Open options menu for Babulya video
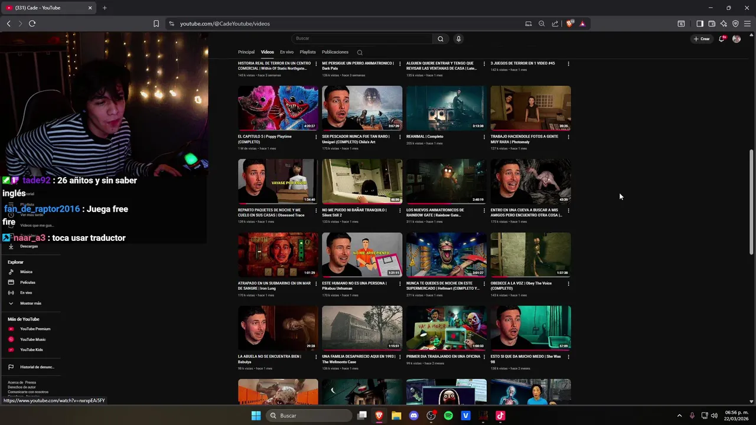 pyautogui.click(x=316, y=357)
